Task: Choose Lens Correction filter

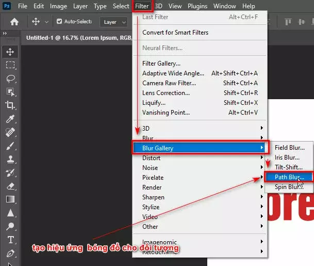Action: tap(200, 93)
